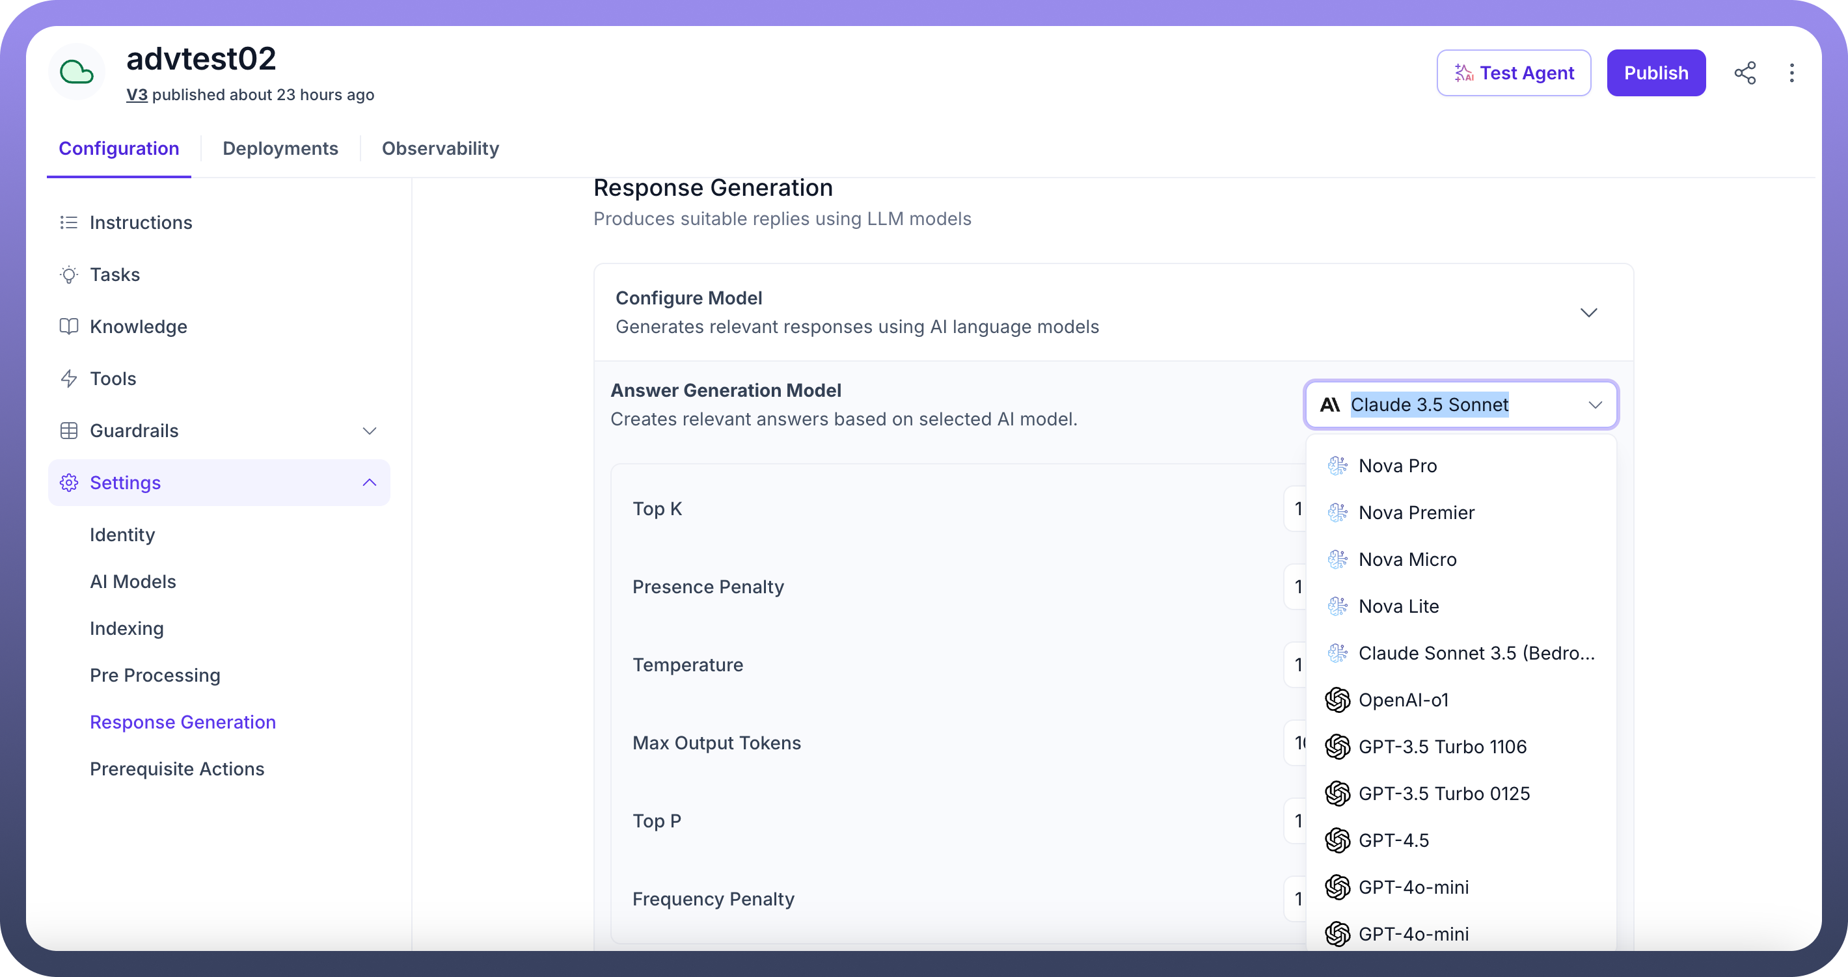Click the Nova Premier model icon
This screenshot has height=977, width=1848.
pyautogui.click(x=1337, y=512)
